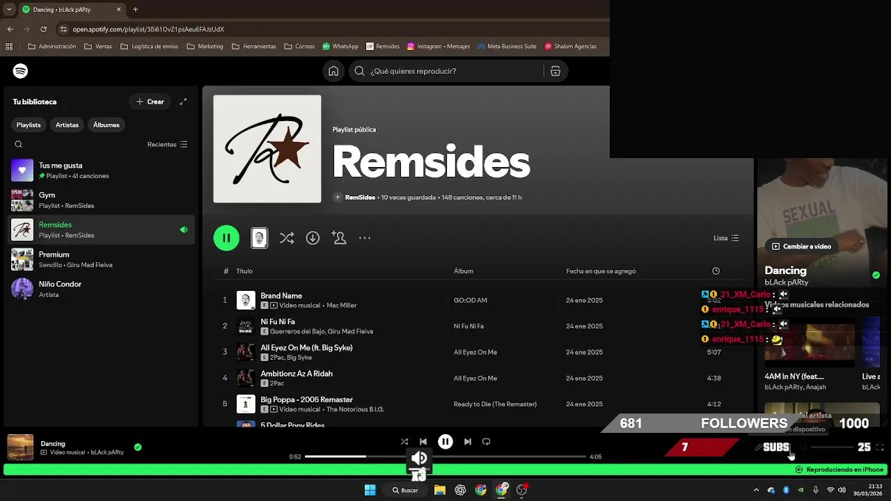Skip to next track
The width and height of the screenshot is (891, 501).
coord(468,442)
